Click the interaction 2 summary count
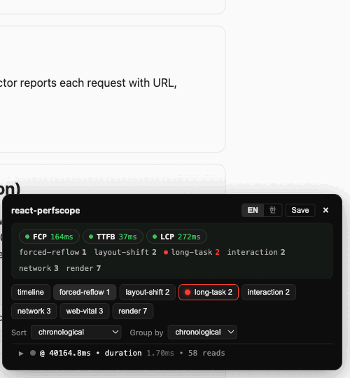Screen dimensions: 350x378 (256, 252)
